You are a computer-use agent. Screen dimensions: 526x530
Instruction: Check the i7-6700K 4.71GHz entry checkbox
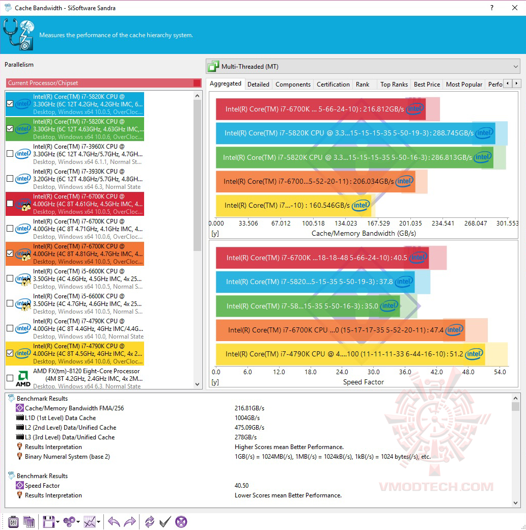[10, 229]
